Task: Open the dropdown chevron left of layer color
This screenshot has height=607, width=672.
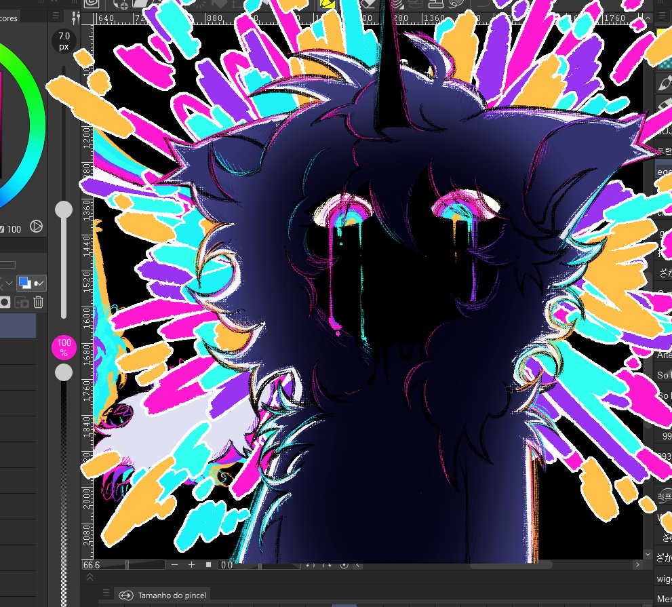Action: 9,283
